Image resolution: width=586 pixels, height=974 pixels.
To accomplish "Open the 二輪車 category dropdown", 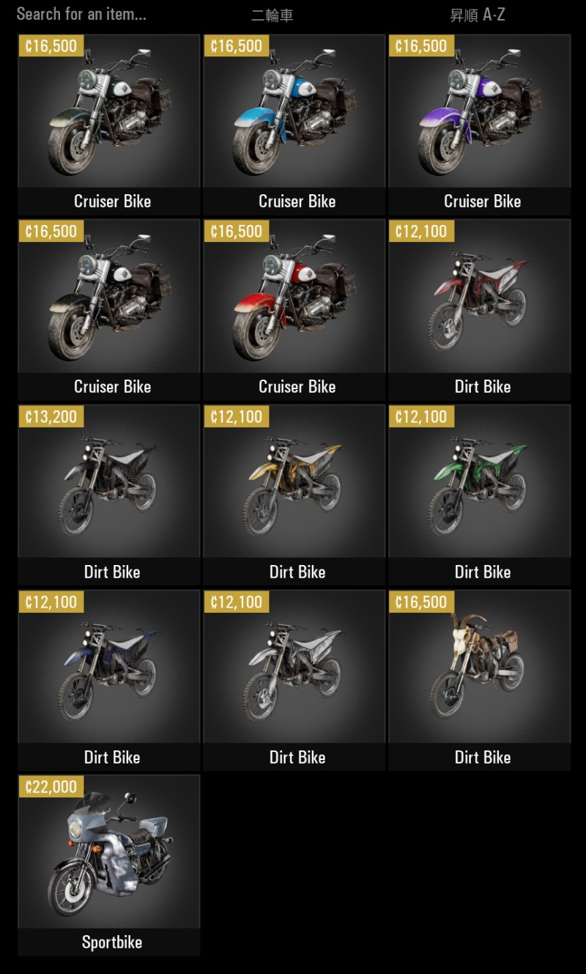I will pyautogui.click(x=272, y=15).
